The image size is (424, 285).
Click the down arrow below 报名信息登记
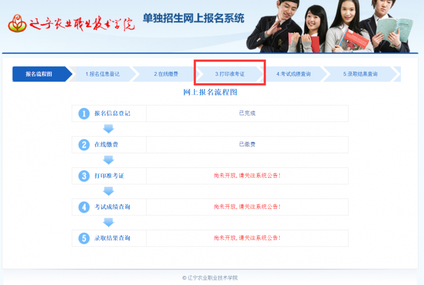coord(108,129)
